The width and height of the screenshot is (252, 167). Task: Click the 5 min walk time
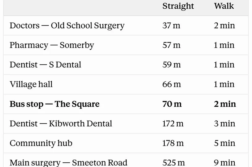pyautogui.click(x=224, y=143)
